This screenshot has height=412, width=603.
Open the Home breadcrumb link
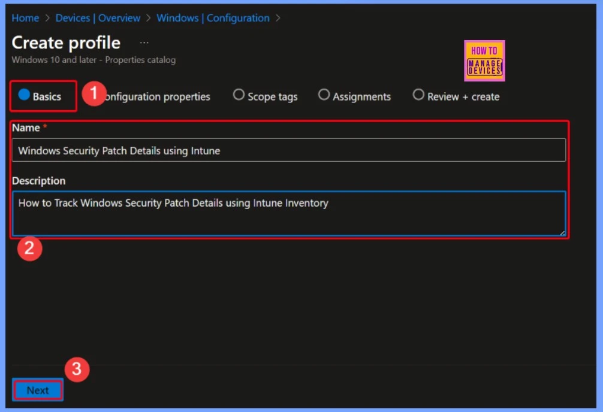pyautogui.click(x=25, y=18)
